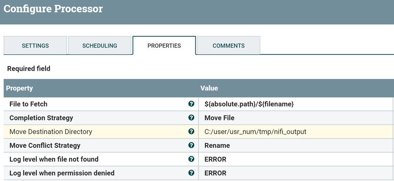
Task: Click help icon for permission denied log level
Action: pos(191,173)
